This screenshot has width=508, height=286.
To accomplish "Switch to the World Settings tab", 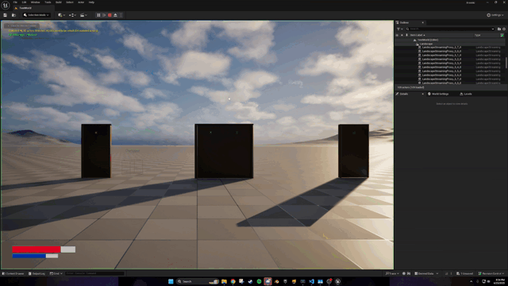I will pos(438,94).
